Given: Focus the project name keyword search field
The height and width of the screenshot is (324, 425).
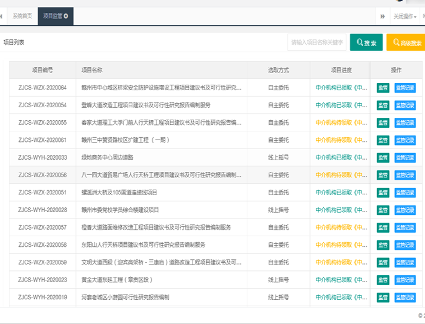Looking at the screenshot, I should tap(316, 42).
